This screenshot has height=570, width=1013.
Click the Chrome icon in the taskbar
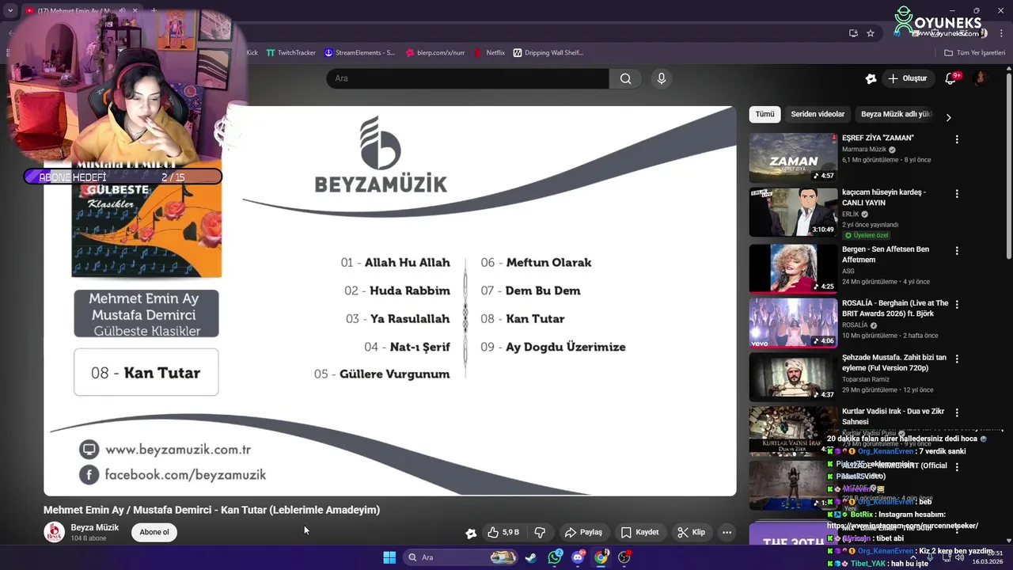601,557
